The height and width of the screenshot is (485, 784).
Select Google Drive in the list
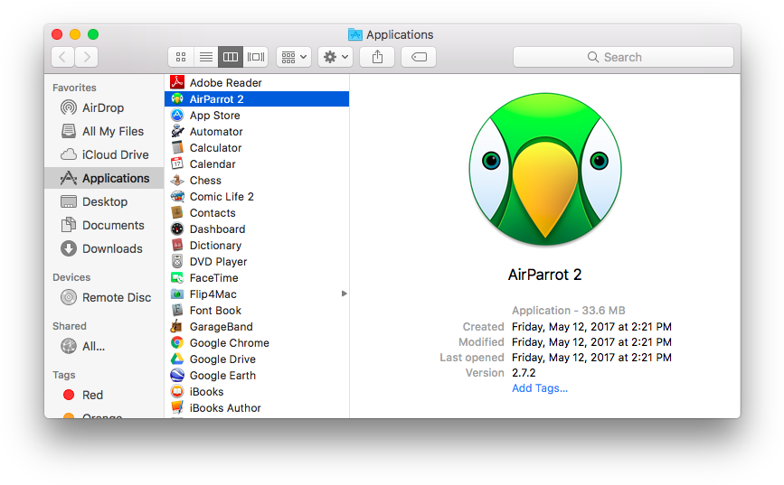tap(257, 359)
